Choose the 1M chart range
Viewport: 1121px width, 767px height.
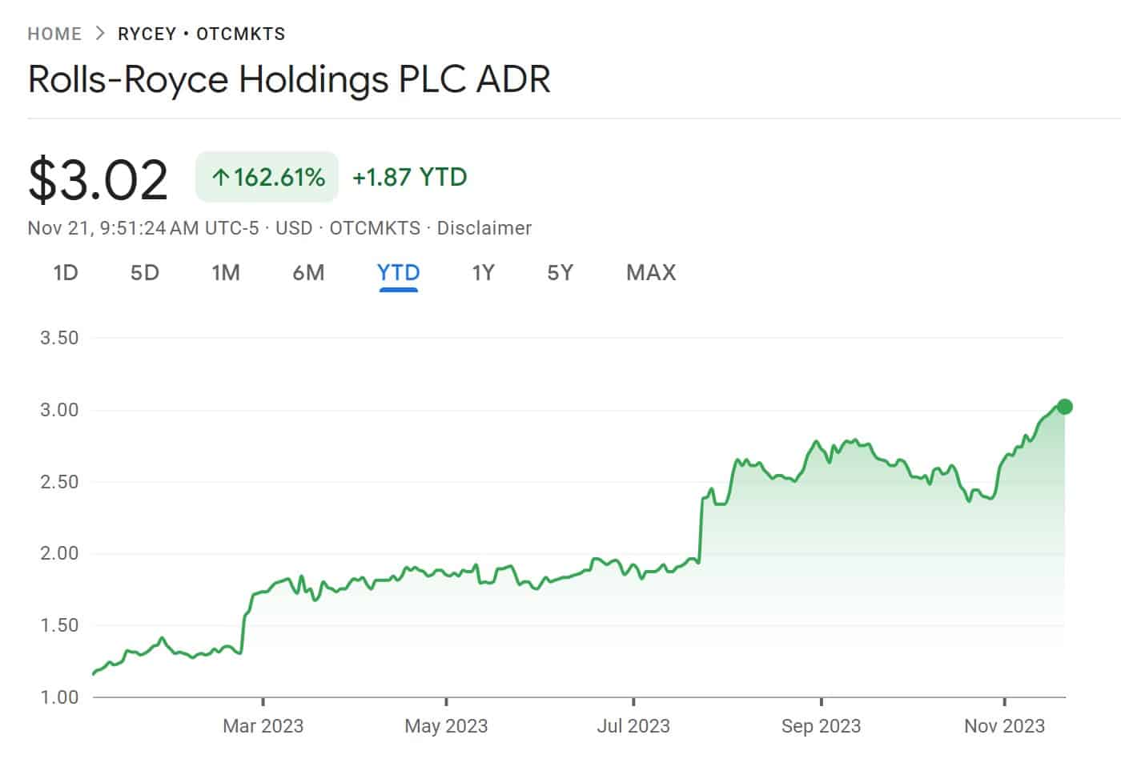pos(226,273)
